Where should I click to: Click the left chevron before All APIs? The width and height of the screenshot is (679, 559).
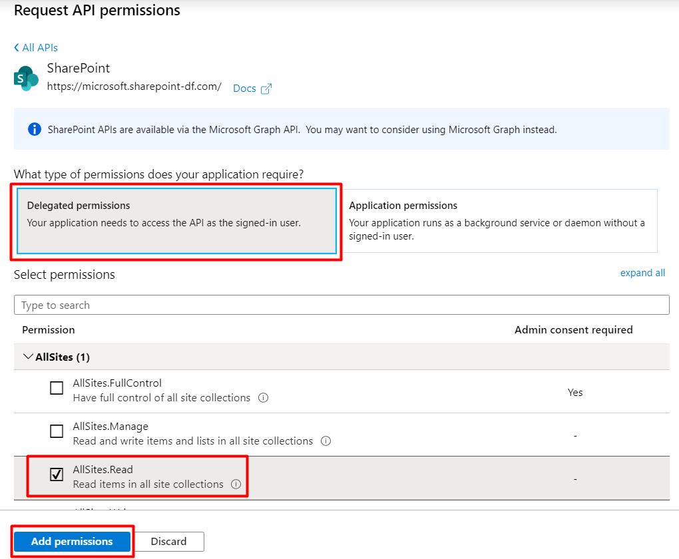pos(17,48)
